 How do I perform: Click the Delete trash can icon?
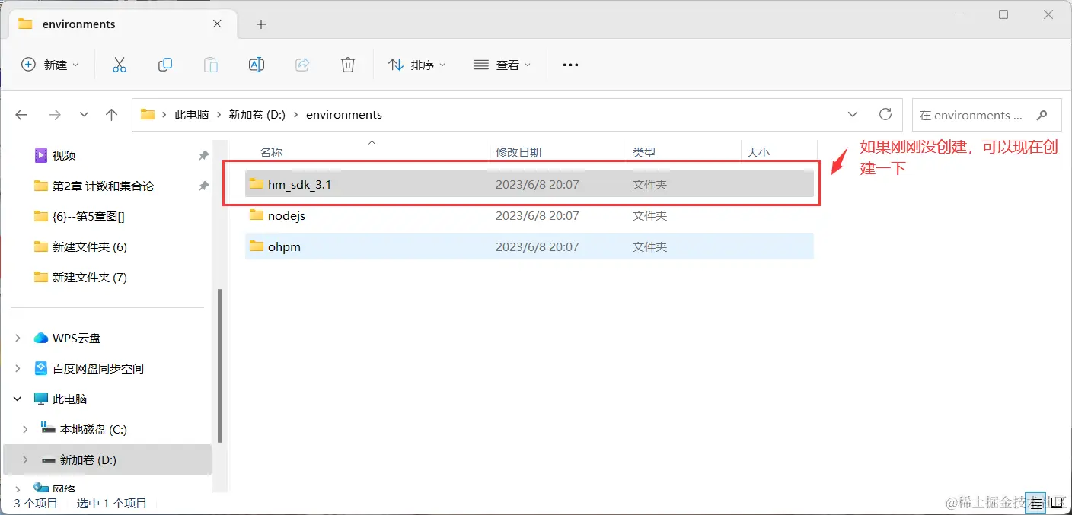348,65
